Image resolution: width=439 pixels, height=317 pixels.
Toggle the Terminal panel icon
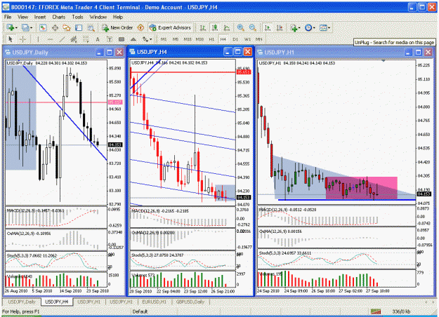point(79,27)
